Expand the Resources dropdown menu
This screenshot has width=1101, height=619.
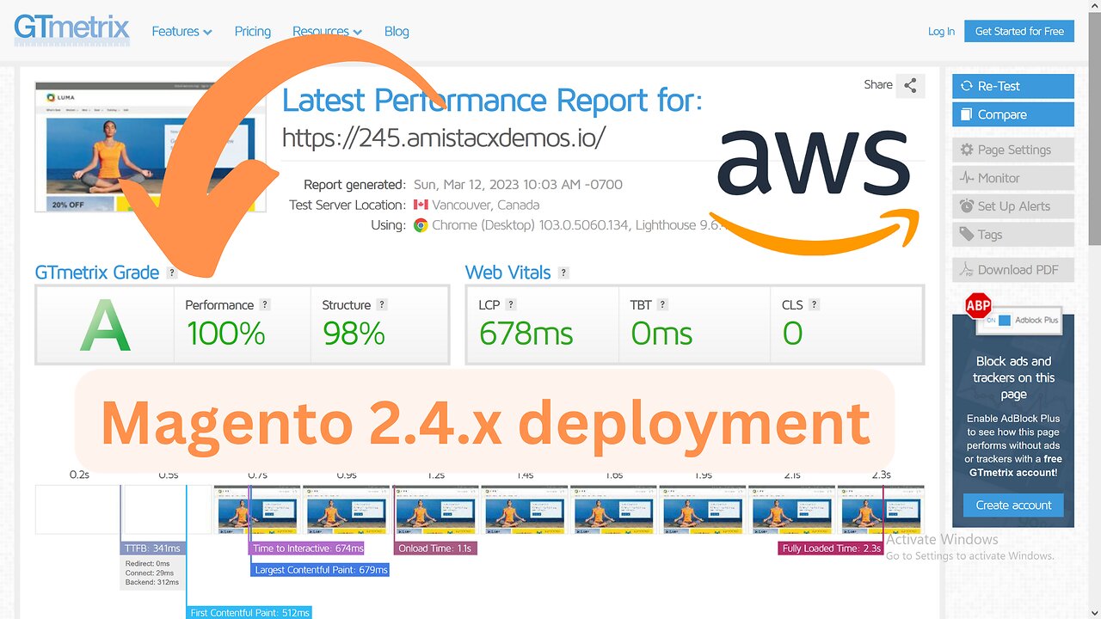coord(327,31)
